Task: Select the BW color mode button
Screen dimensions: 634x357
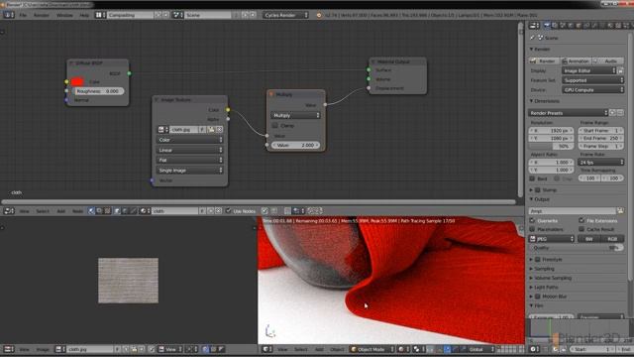Action: pos(589,239)
